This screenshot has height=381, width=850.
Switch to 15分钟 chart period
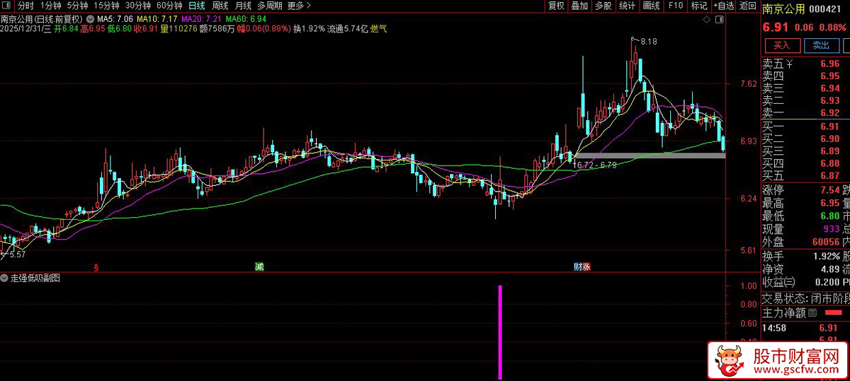pyautogui.click(x=107, y=6)
